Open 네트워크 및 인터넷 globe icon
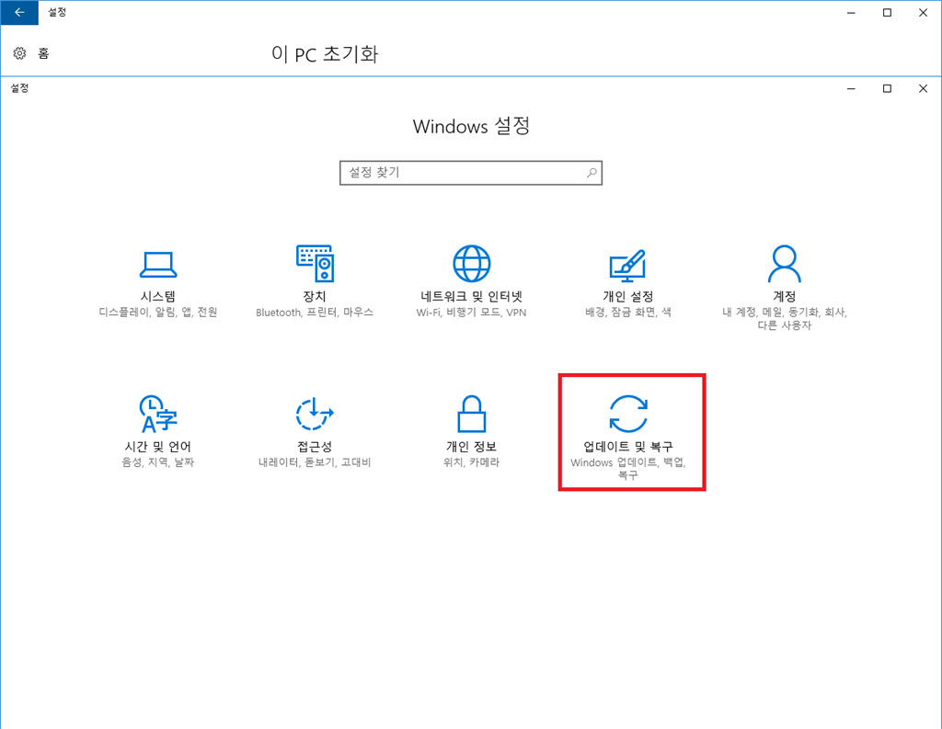Viewport: 942px width, 729px height. point(472,263)
